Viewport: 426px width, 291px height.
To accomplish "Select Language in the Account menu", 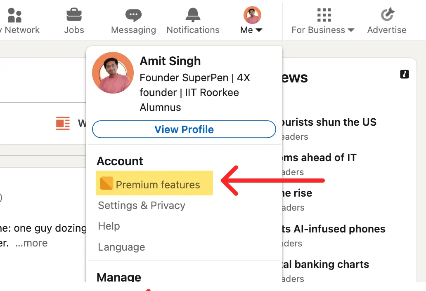I will click(121, 247).
